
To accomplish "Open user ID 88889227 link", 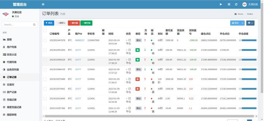I will tap(79, 40).
